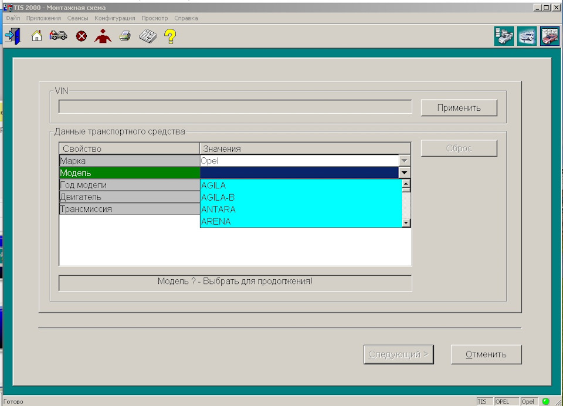Open the newspaper icon
The width and height of the screenshot is (563, 406).
[x=148, y=36]
